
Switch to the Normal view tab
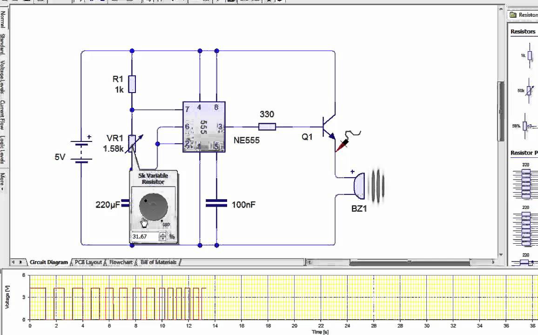3,19
